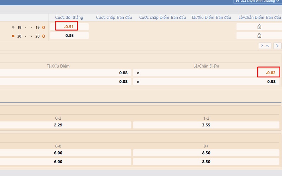The width and height of the screenshot is (282, 176).
Task: Choose the 0.35 winner odds
Action: 69,36
